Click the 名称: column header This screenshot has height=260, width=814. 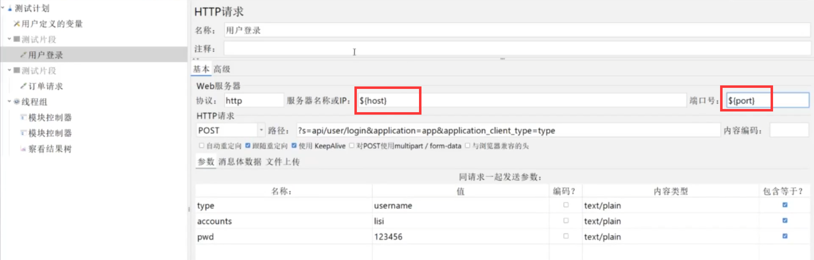coord(283,191)
